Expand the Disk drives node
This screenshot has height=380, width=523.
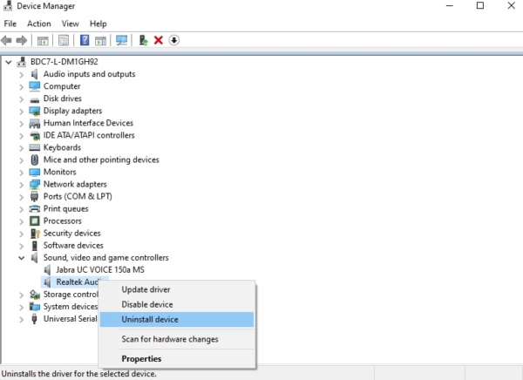point(21,99)
